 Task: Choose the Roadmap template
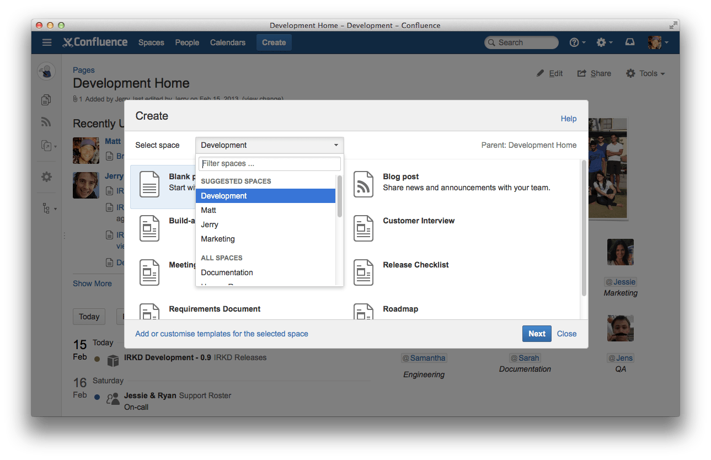coord(400,309)
